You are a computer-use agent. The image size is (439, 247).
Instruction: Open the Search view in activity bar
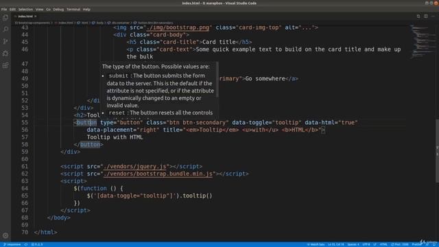click(x=5, y=30)
